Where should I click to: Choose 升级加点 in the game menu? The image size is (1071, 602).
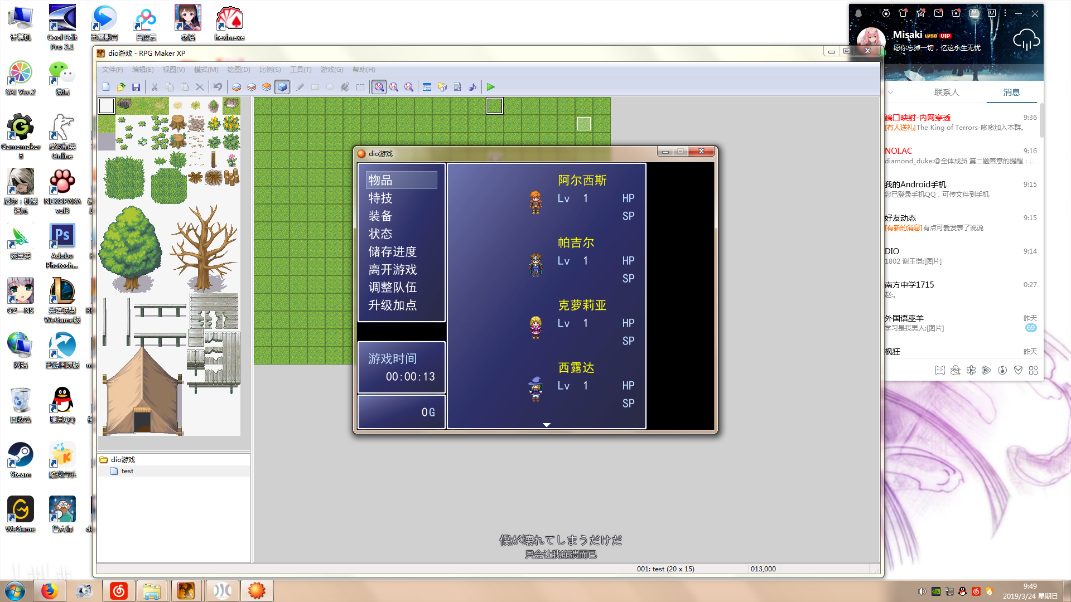coord(393,305)
